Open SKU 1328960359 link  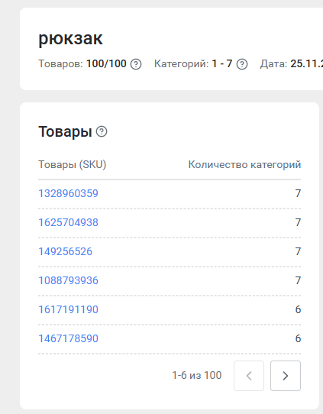(69, 193)
